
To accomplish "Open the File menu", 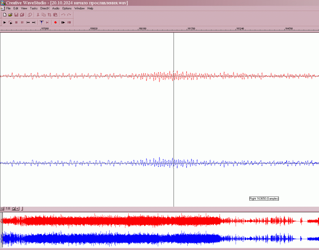I will coord(8,8).
